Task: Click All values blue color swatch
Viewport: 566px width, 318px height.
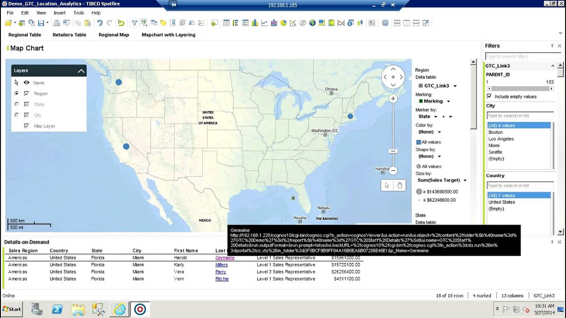Action: pyautogui.click(x=418, y=142)
